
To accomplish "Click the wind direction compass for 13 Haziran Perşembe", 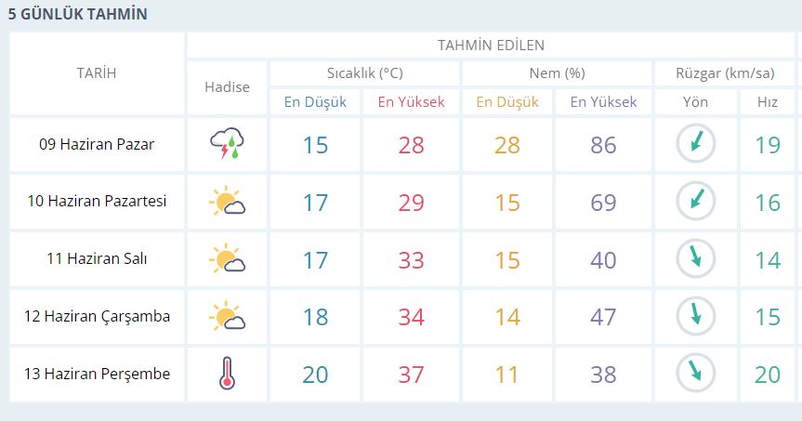I will point(695,374).
